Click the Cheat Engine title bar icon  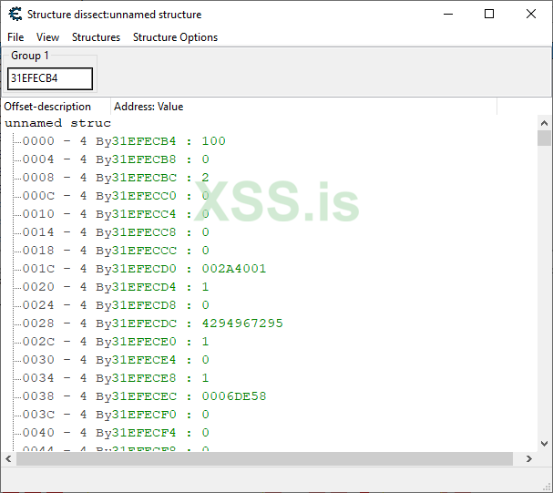click(x=15, y=14)
